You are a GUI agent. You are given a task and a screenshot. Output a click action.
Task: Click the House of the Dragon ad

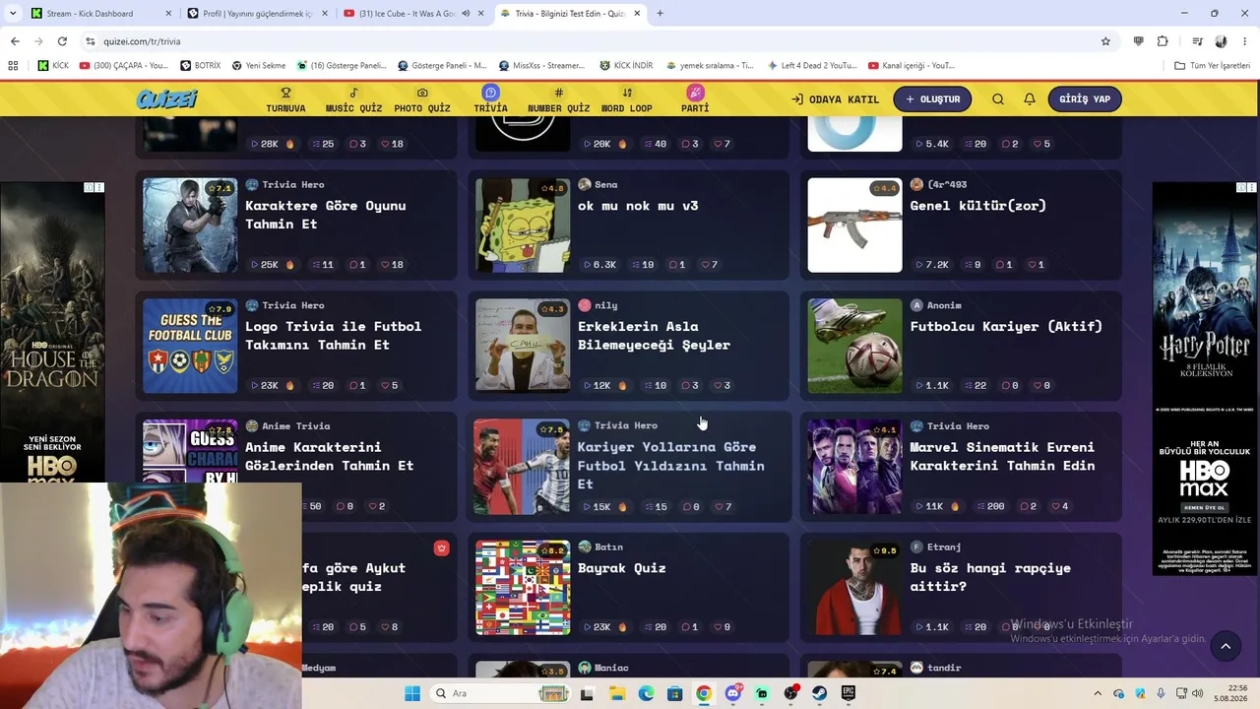click(52, 332)
